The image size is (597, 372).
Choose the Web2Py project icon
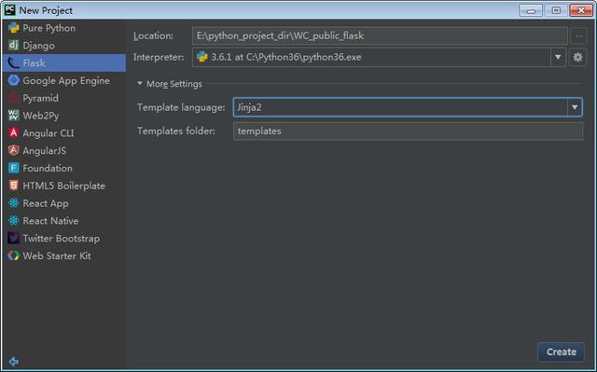click(14, 116)
